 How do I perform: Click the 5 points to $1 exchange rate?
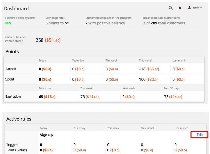57,23
